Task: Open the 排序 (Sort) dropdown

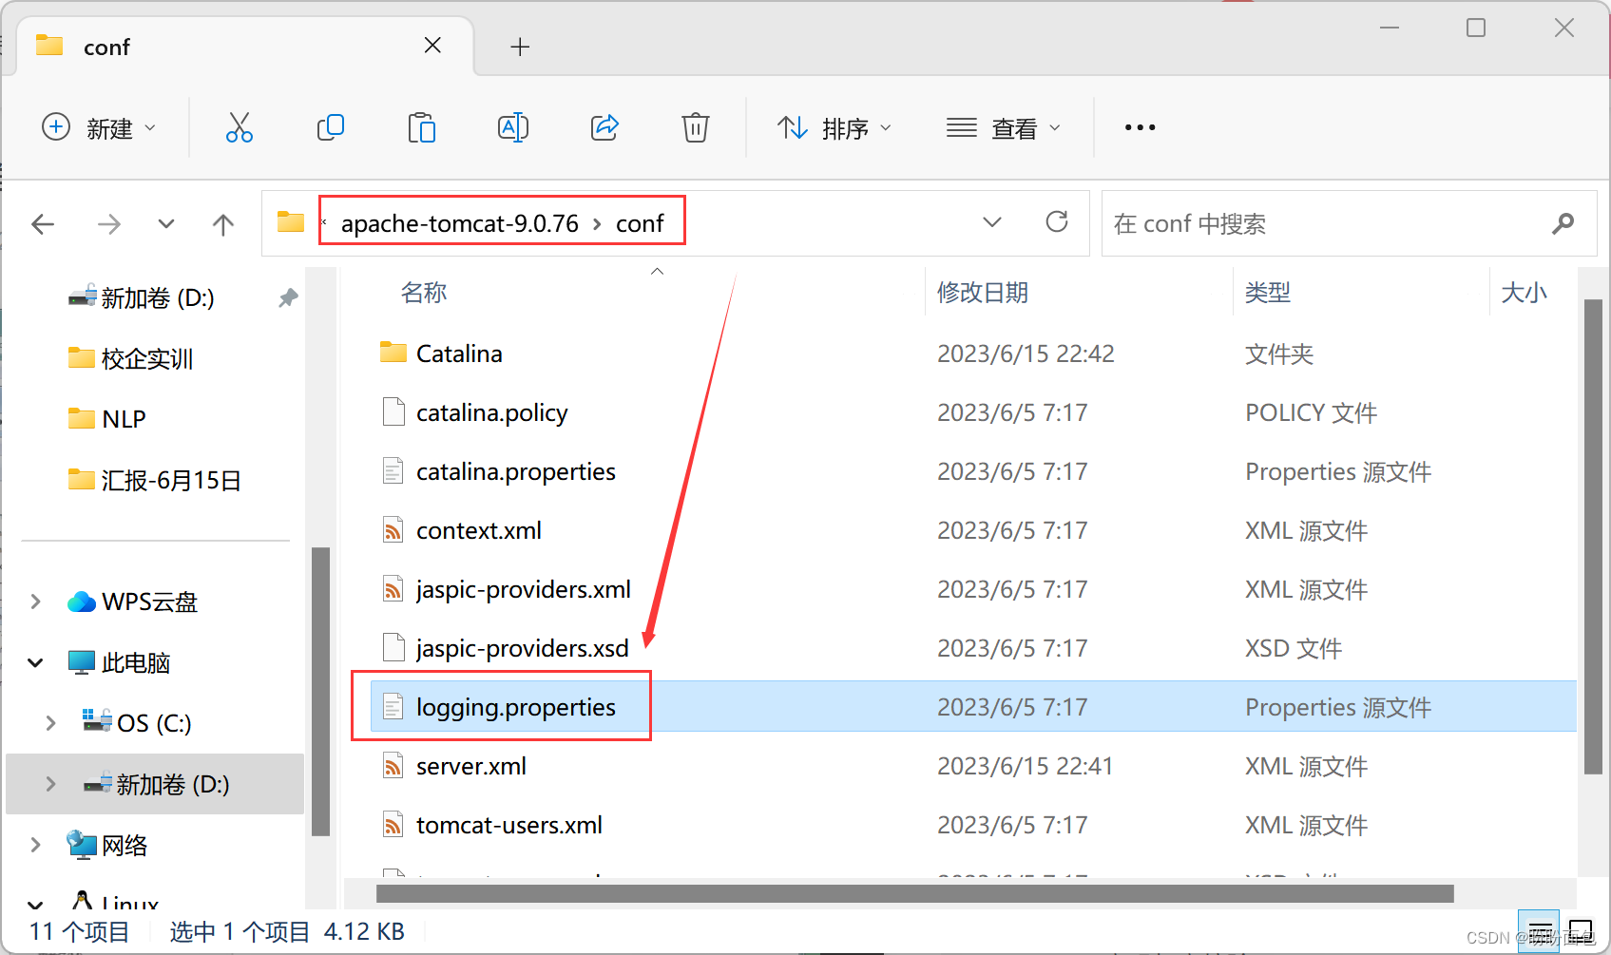Action: tap(834, 127)
